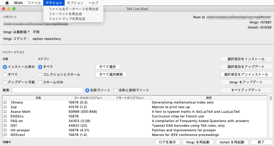
Task: Click the 'option repository' command text
Action: [47, 39]
